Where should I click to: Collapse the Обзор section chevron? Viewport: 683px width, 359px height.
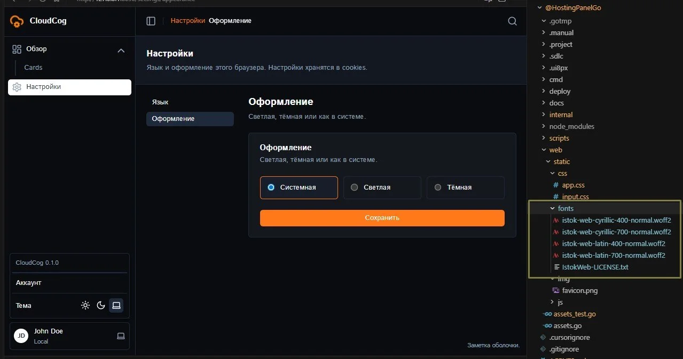click(121, 50)
